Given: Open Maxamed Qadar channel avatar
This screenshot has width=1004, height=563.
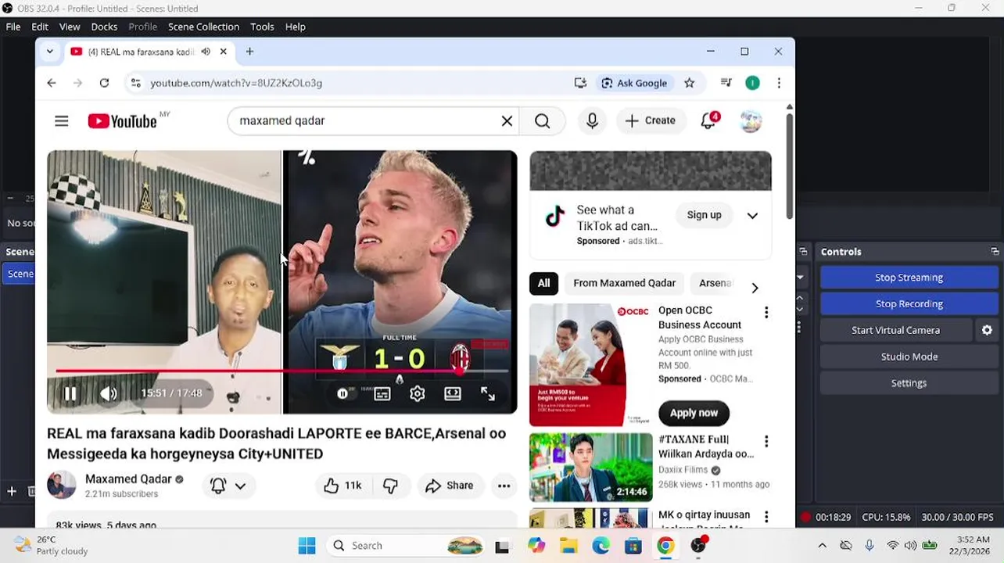Looking at the screenshot, I should click(61, 485).
